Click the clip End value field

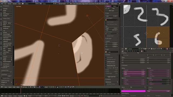click(112, 30)
